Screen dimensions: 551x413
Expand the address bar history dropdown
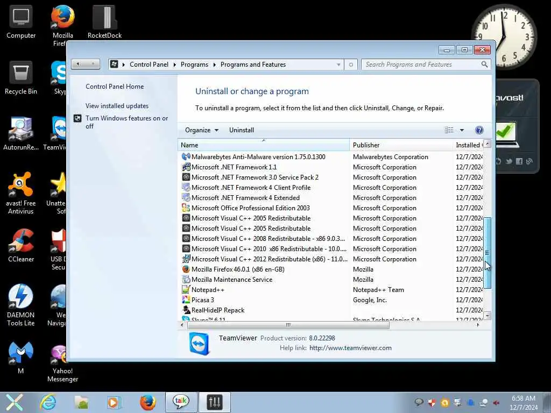point(338,65)
